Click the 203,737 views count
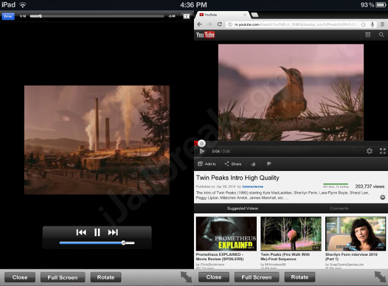 point(370,186)
